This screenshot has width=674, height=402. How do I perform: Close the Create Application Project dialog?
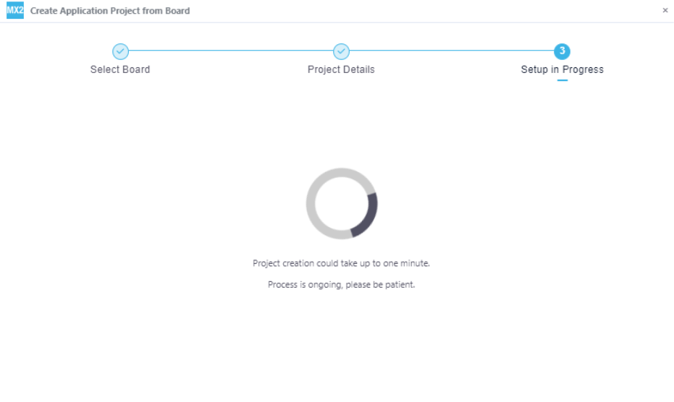tap(665, 10)
